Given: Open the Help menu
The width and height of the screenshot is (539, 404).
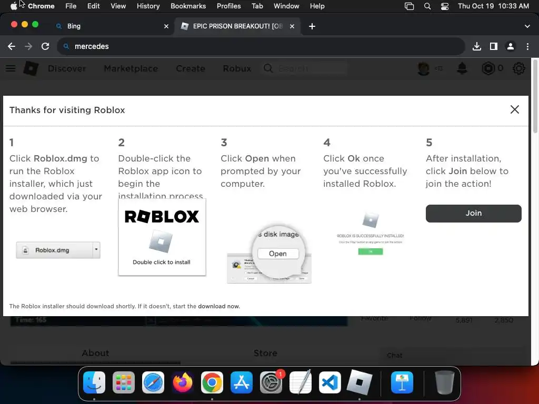Looking at the screenshot, I should (x=317, y=6).
